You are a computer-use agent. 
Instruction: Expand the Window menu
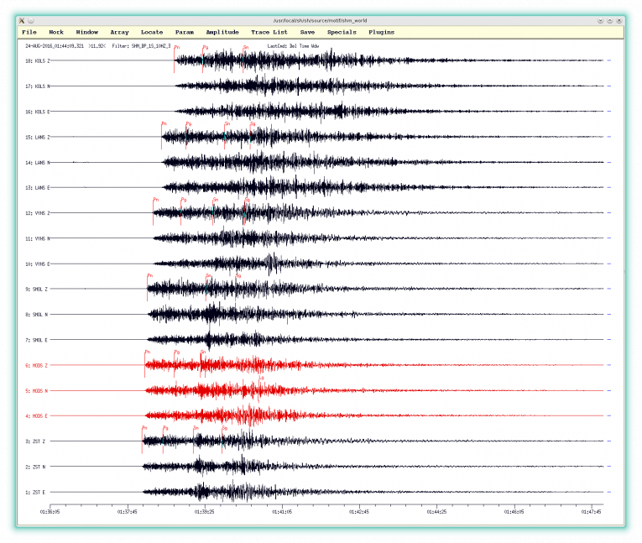tap(87, 32)
